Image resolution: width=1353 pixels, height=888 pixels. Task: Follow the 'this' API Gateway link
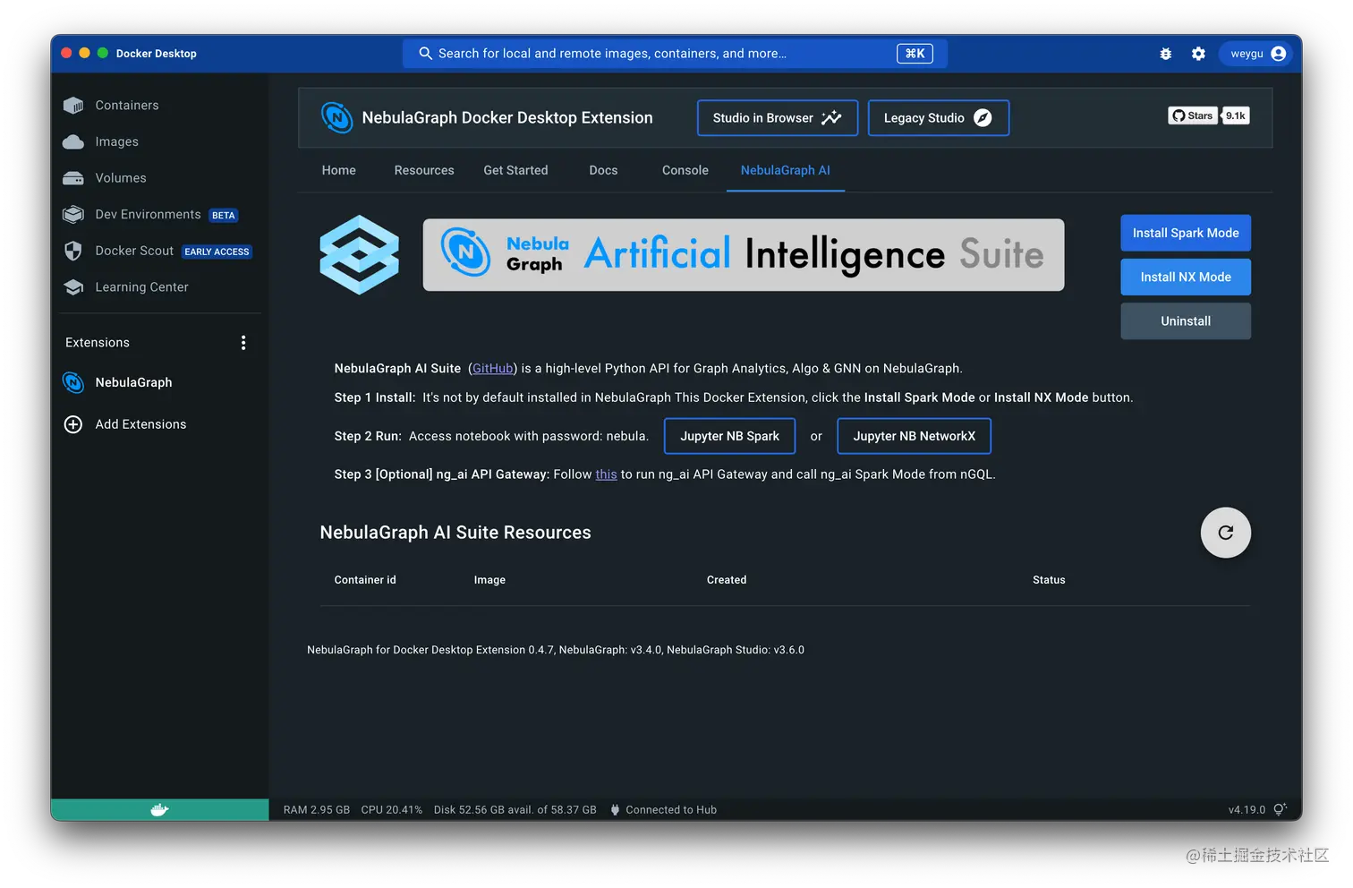(x=606, y=474)
